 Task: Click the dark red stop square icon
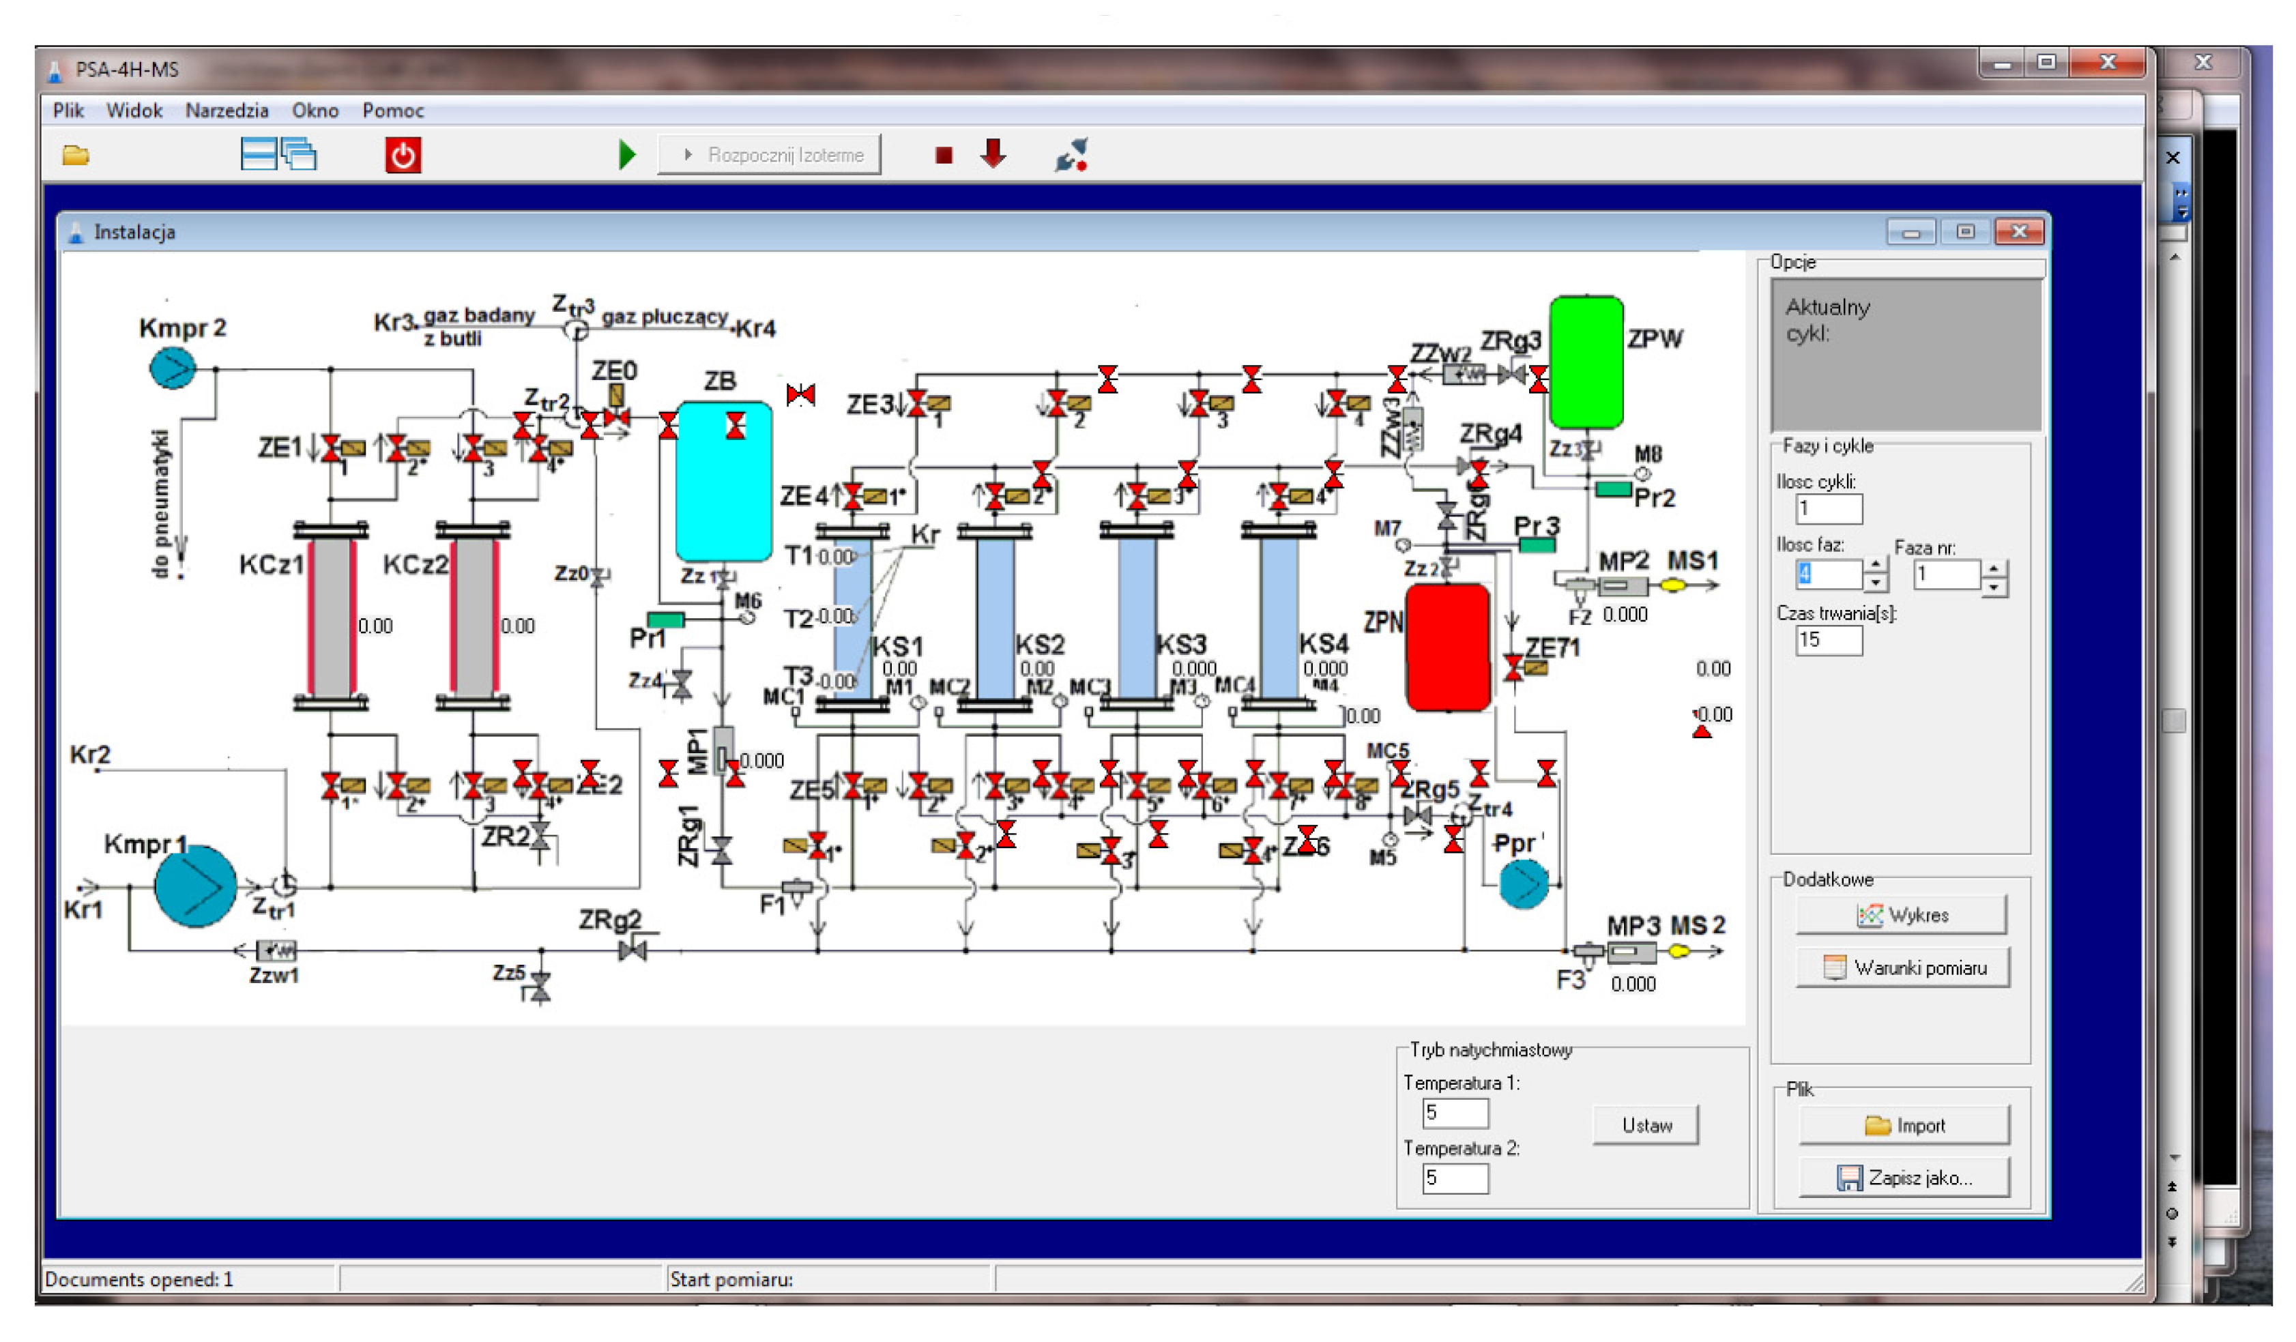[x=944, y=156]
